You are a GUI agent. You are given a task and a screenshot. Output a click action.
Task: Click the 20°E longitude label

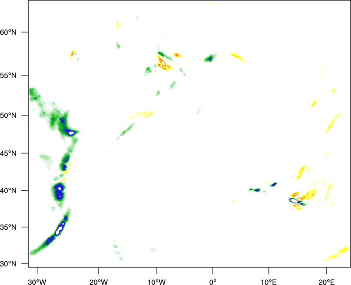326,282
